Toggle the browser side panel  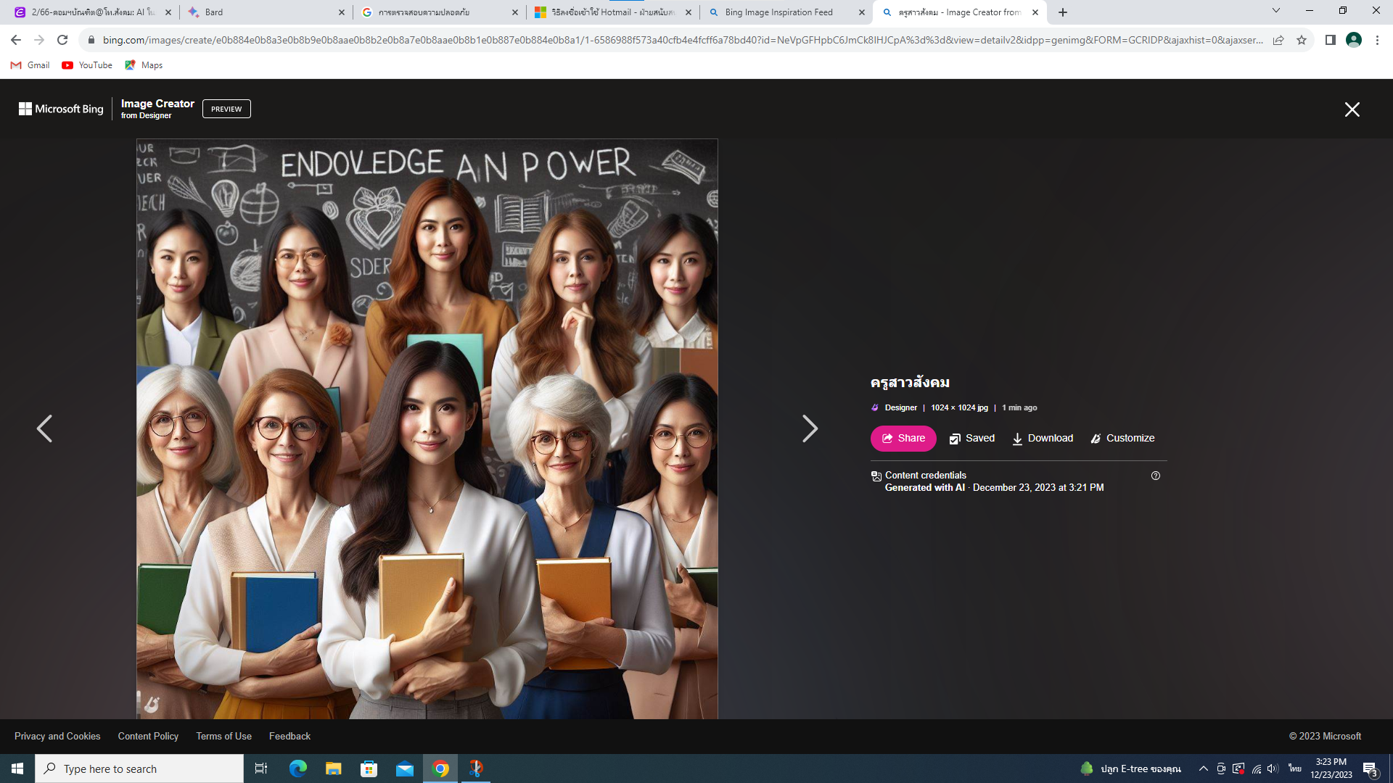point(1330,41)
